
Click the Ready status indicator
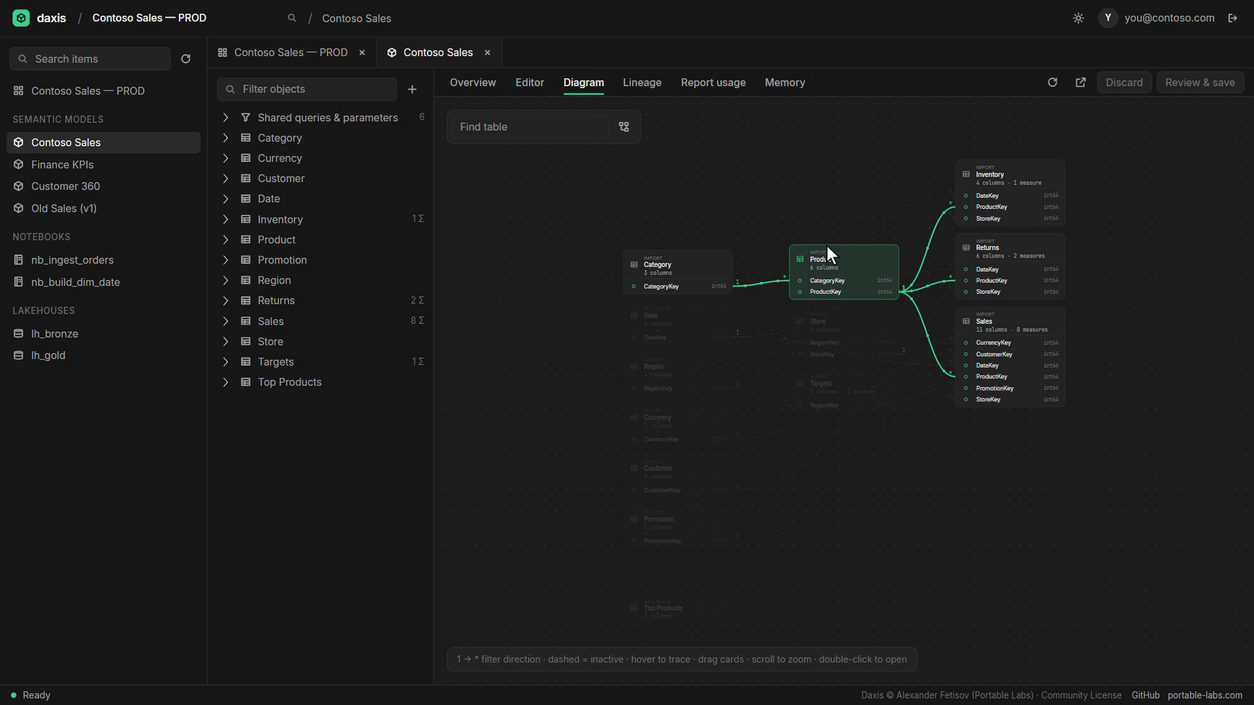tap(31, 696)
